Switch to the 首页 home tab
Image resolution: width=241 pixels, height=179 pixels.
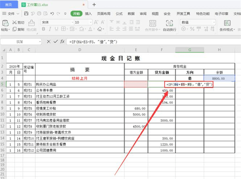tap(8, 4)
